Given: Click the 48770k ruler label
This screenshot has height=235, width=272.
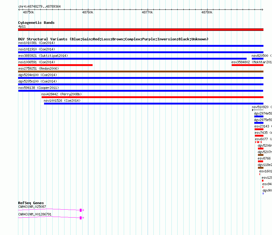Looking at the screenshot, I should 147,12.
